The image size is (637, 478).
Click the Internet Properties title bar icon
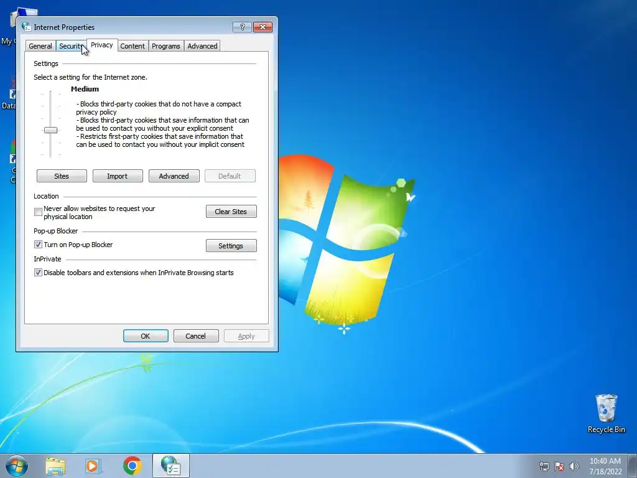(x=26, y=27)
